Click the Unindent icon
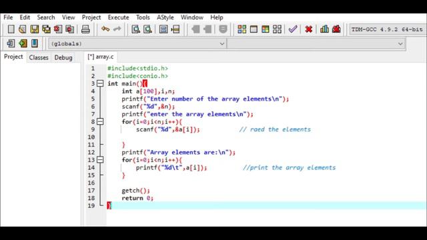 (207, 29)
